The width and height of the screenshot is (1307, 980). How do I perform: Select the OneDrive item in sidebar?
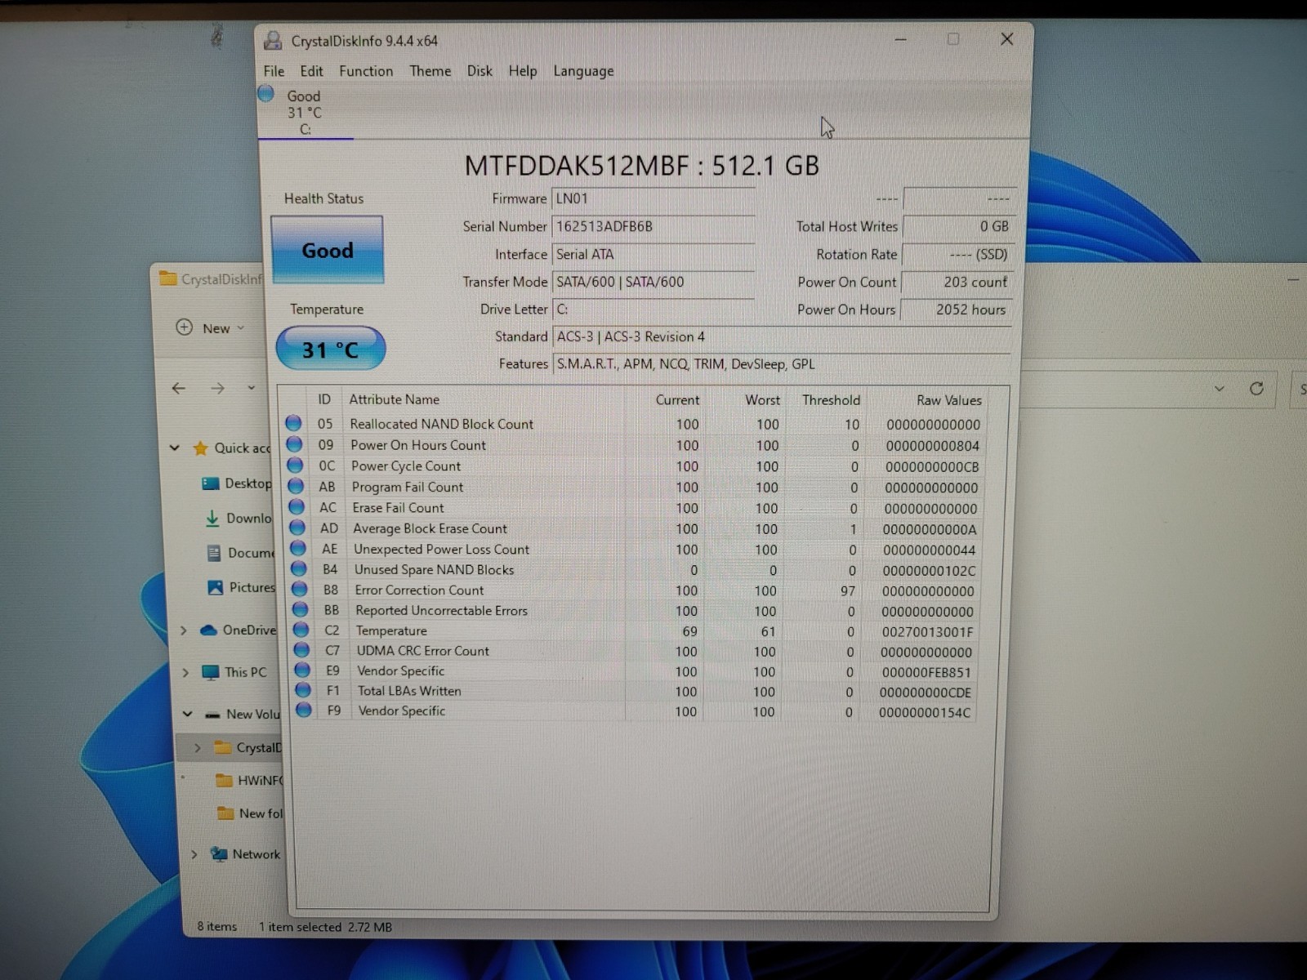239,630
